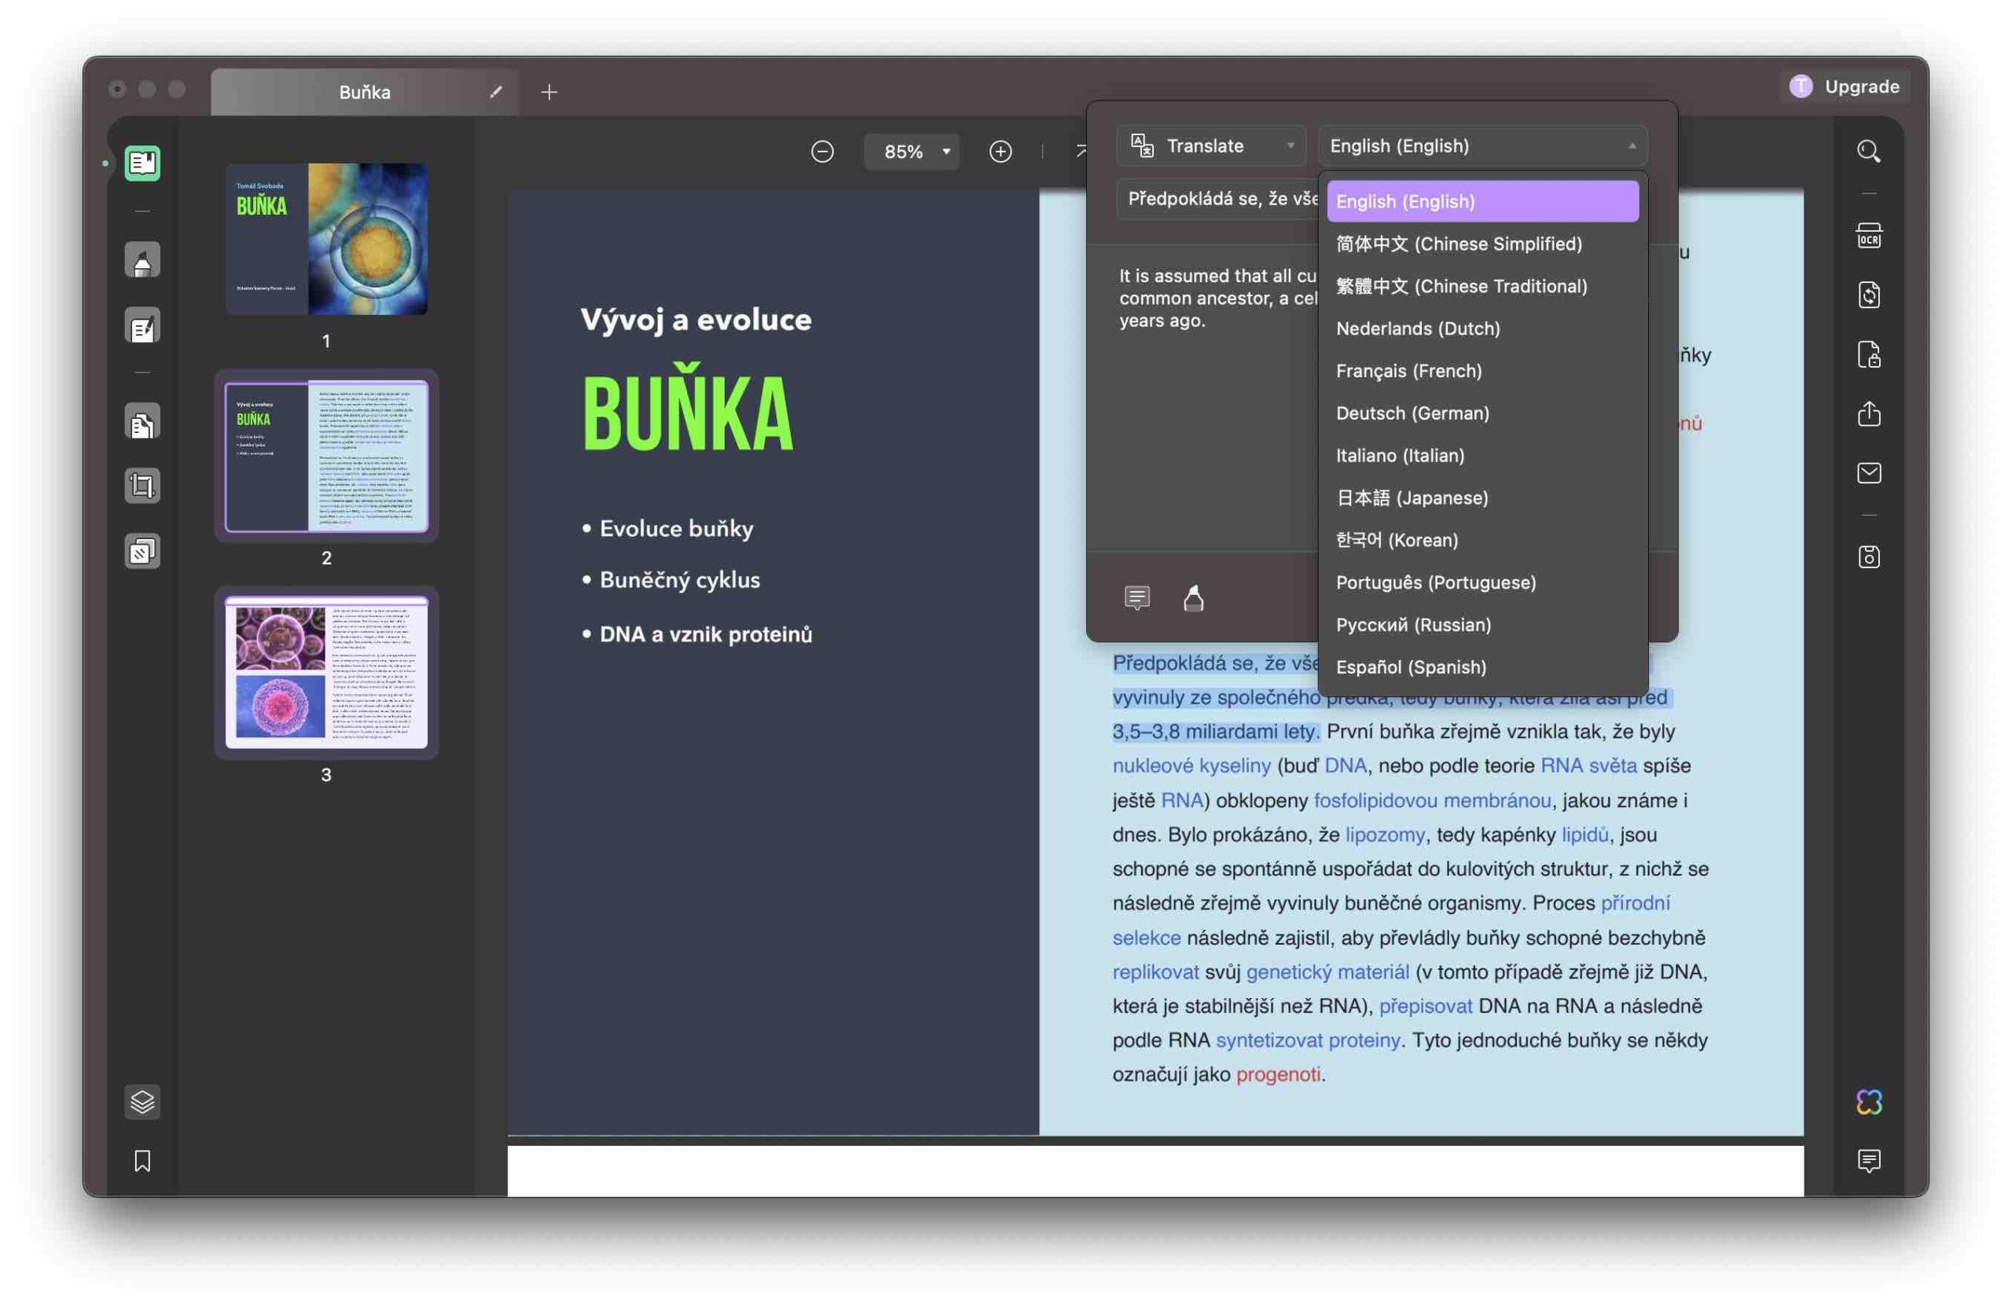Select the Crop Pages tool in sidebar
Screen dimensions: 2012x1307
(142, 486)
